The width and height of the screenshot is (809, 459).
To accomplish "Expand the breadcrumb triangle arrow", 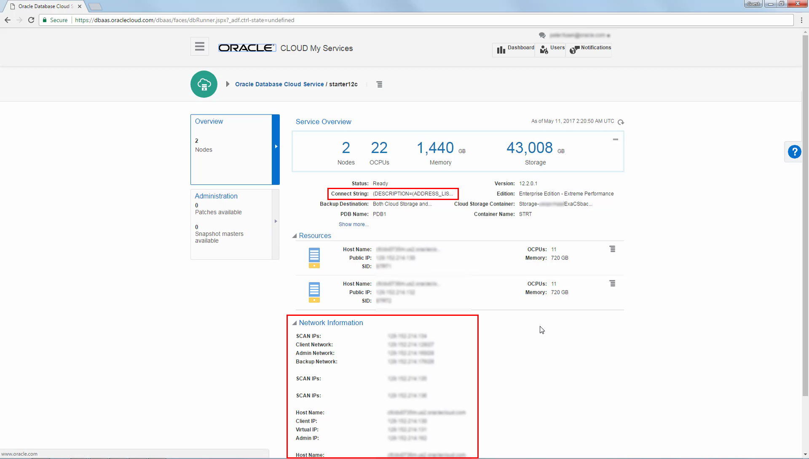I will point(228,84).
